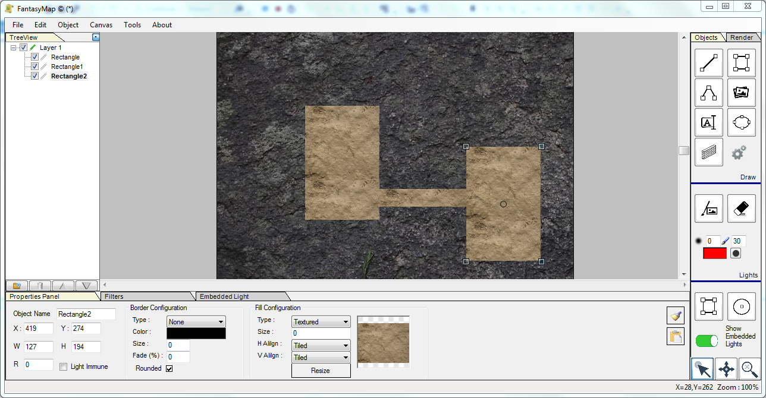Click the W width input field
The width and height of the screenshot is (766, 398).
[x=39, y=347]
